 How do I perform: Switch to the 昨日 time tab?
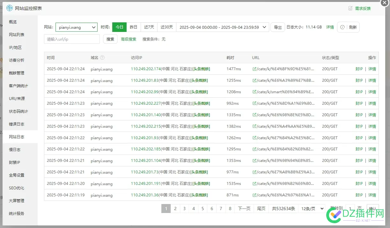tap(134, 27)
